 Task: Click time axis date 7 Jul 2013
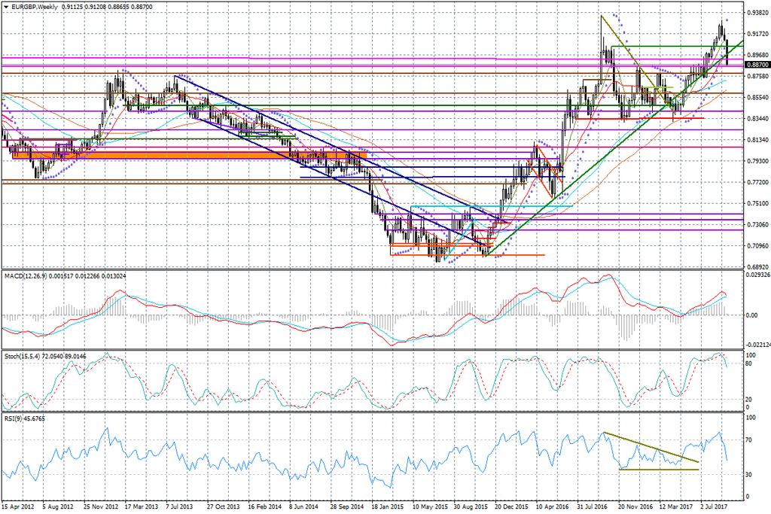tap(181, 505)
